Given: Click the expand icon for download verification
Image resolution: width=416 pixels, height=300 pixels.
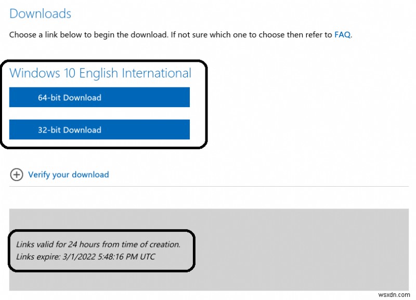Looking at the screenshot, I should click(x=16, y=175).
